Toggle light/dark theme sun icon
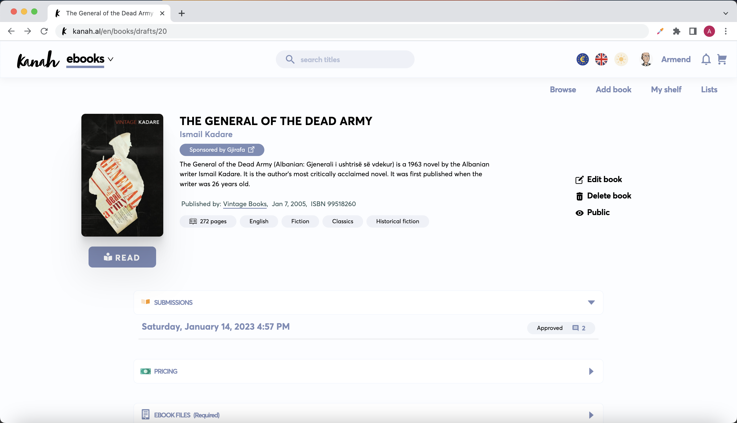This screenshot has width=737, height=423. 621,59
